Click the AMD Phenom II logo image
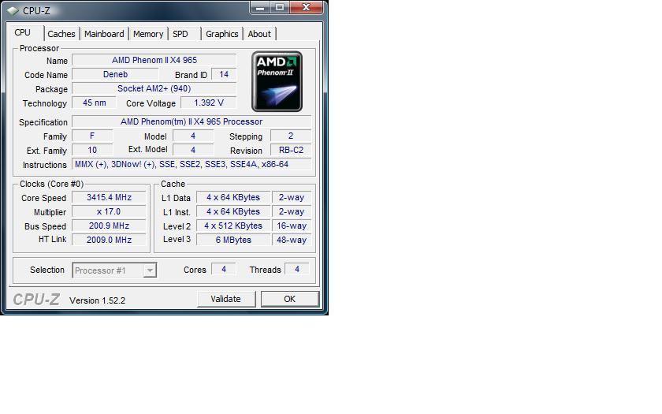Image resolution: width=662 pixels, height=414 pixels. coord(277,81)
